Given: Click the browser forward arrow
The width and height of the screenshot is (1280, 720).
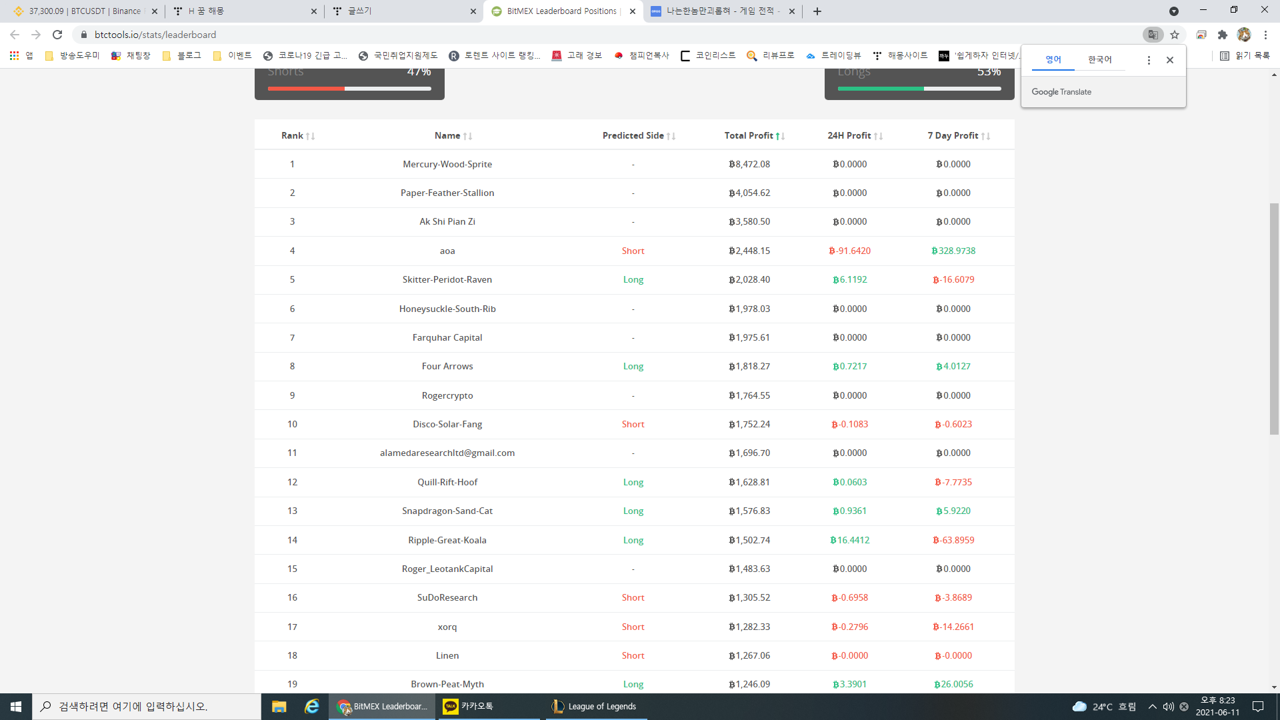Looking at the screenshot, I should 36,35.
